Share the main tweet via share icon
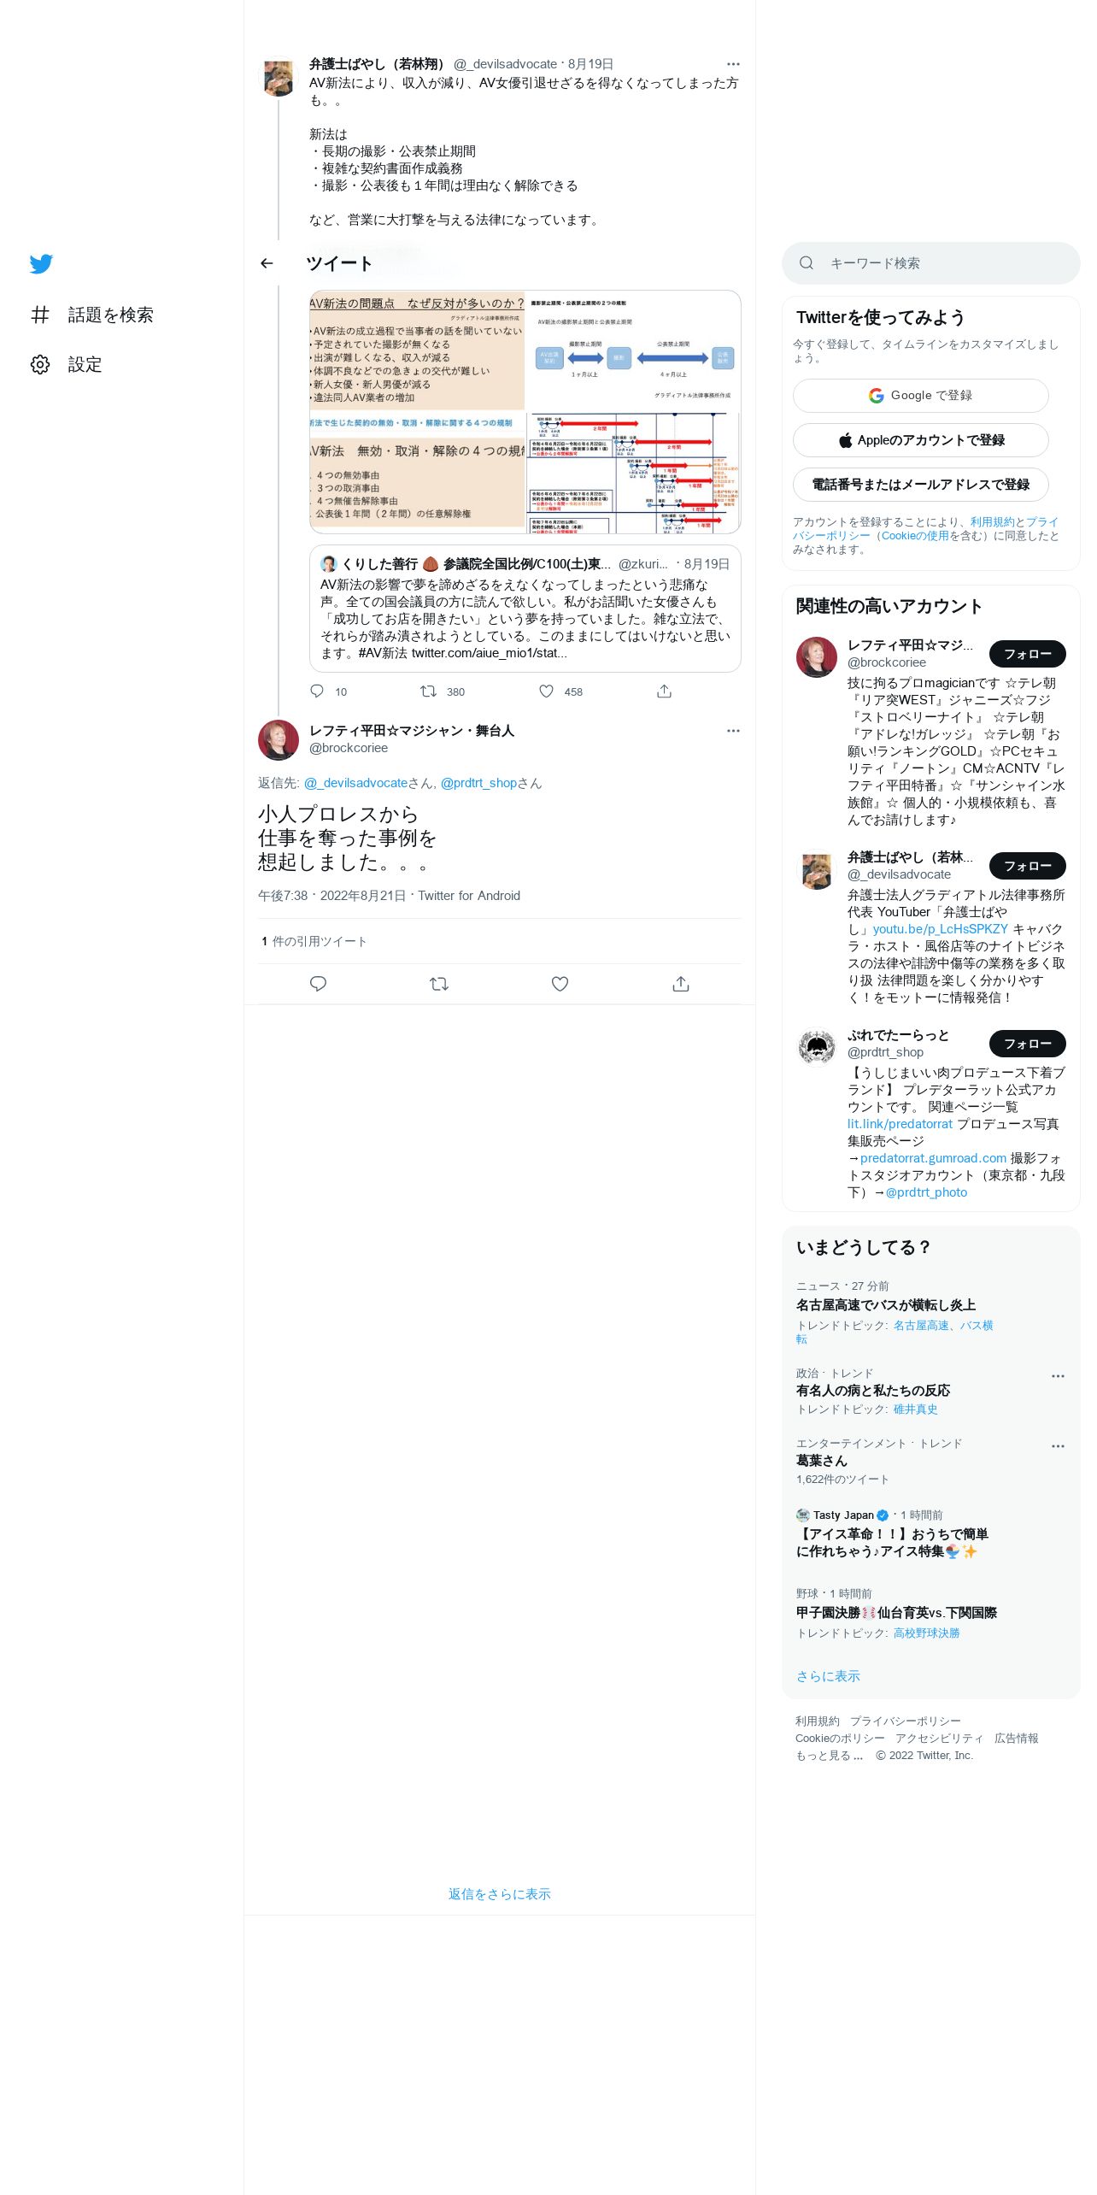 pos(681,984)
